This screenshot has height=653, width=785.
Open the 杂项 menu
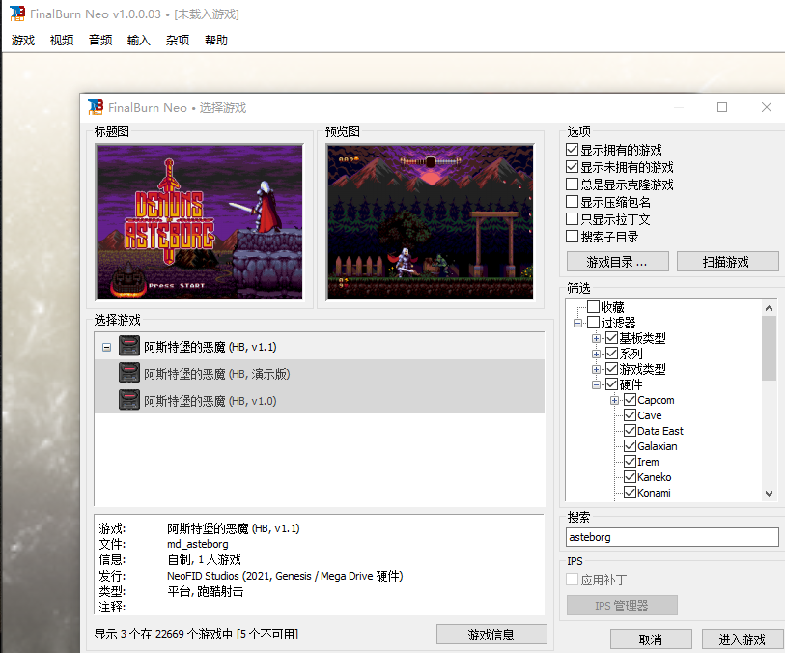[x=178, y=40]
